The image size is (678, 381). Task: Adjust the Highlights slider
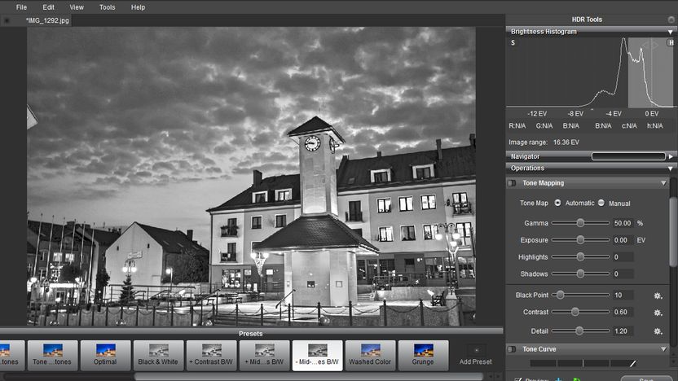coord(580,256)
